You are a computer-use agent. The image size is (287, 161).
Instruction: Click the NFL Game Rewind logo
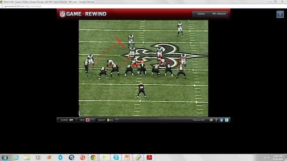(x=83, y=14)
